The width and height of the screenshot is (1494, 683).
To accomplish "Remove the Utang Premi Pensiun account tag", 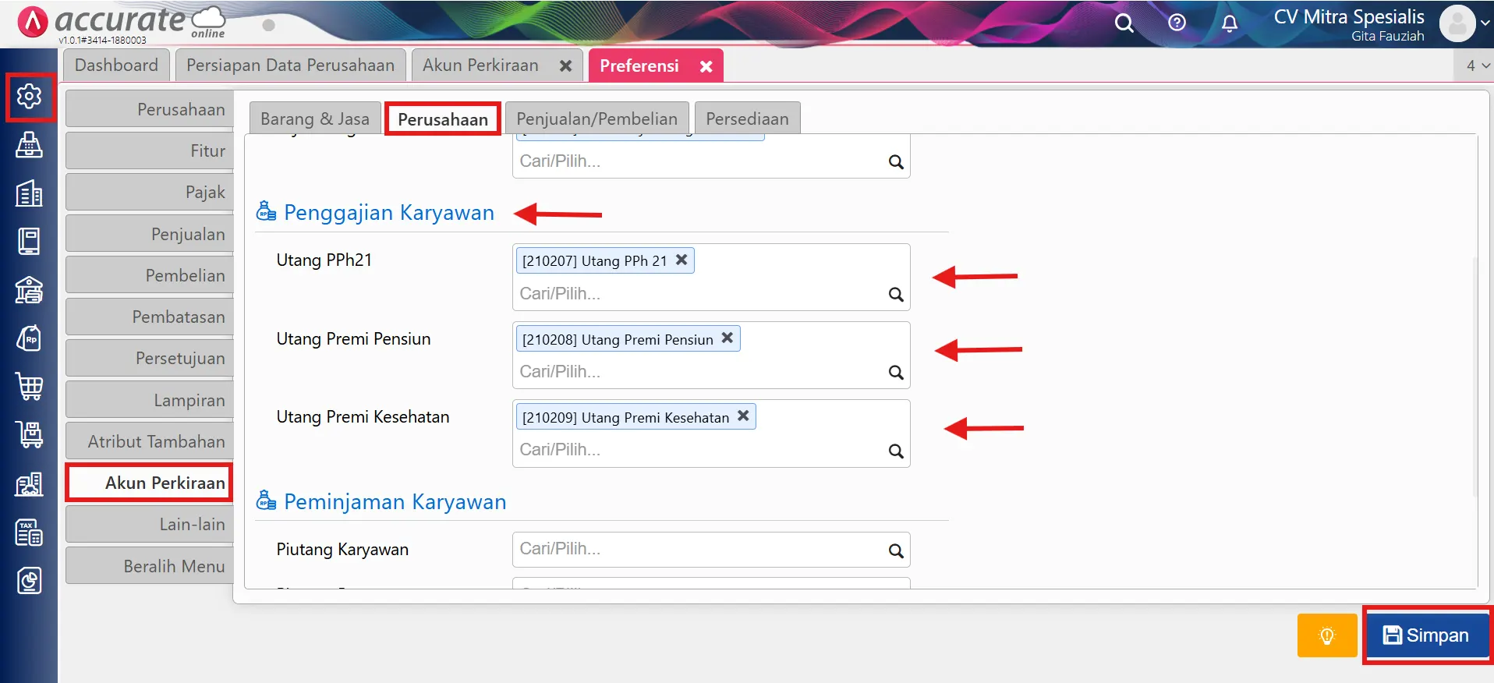I will pyautogui.click(x=727, y=338).
